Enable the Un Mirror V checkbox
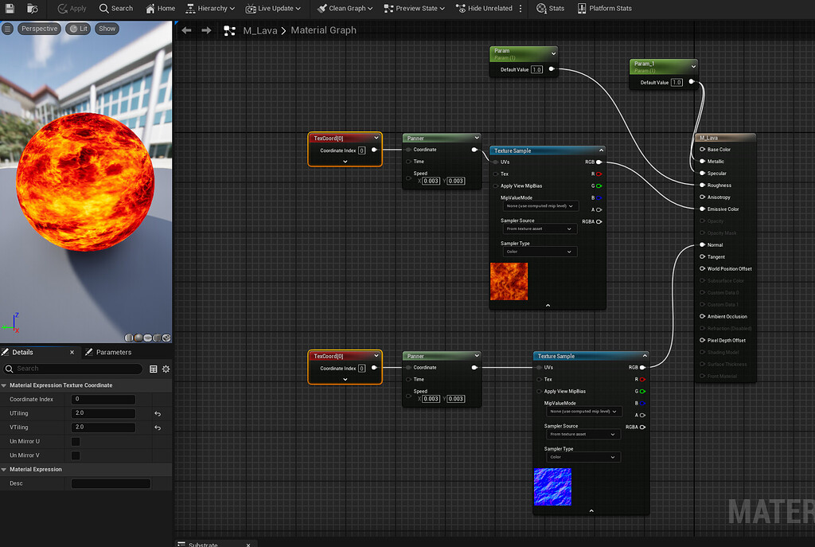Screen dimensions: 815x547 (76, 455)
